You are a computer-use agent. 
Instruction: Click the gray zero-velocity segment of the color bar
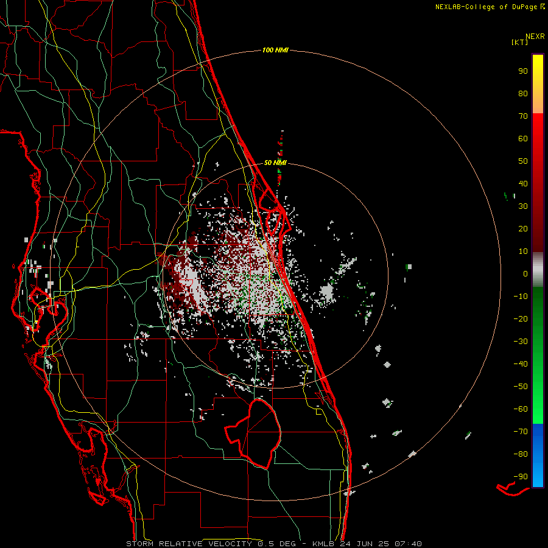click(538, 270)
